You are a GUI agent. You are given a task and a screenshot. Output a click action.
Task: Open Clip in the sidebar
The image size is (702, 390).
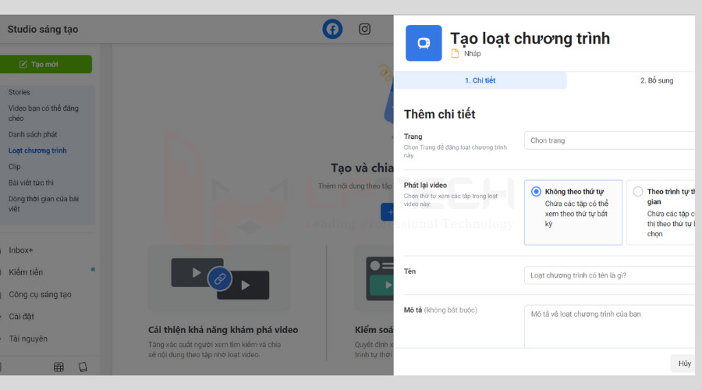coord(14,167)
